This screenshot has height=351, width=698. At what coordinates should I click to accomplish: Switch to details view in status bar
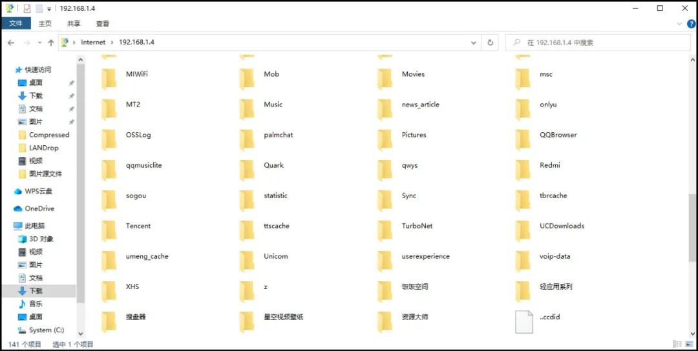pyautogui.click(x=677, y=344)
